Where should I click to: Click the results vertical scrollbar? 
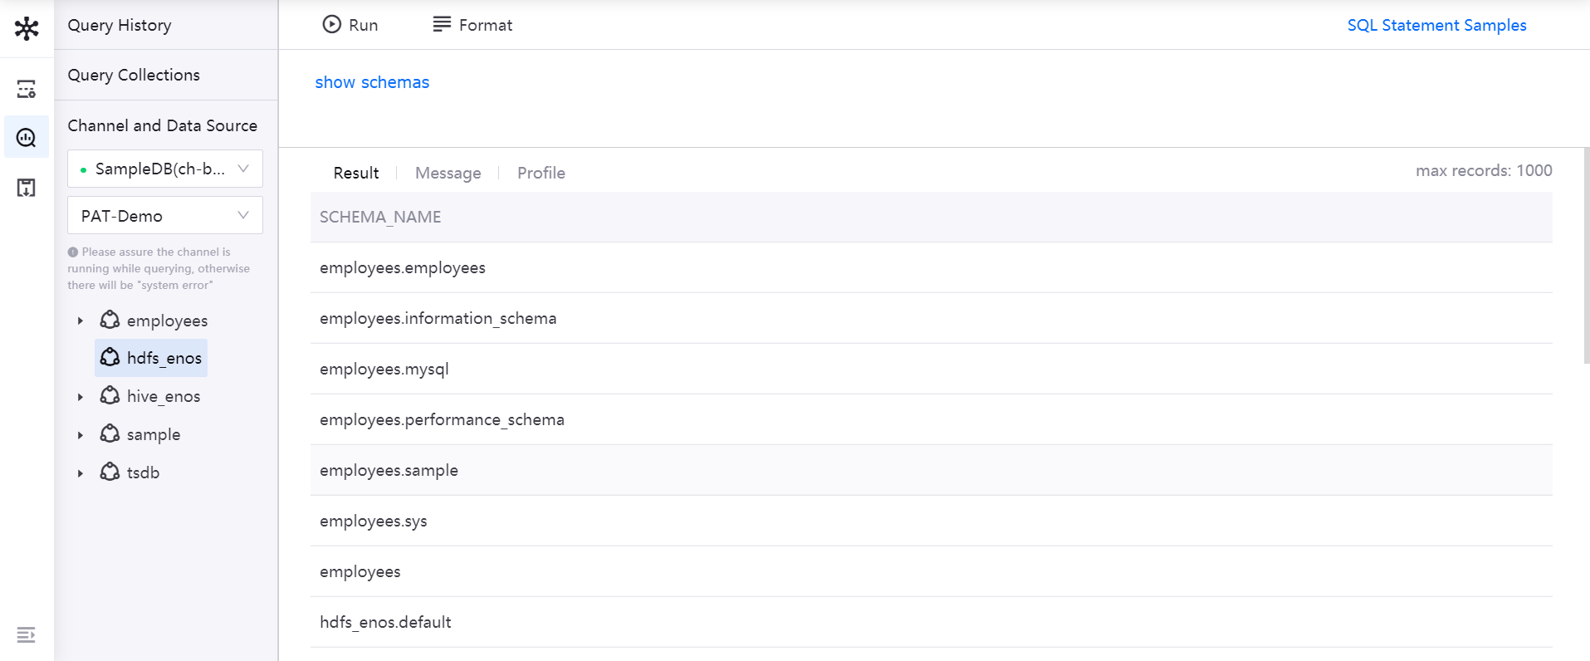[1586, 256]
